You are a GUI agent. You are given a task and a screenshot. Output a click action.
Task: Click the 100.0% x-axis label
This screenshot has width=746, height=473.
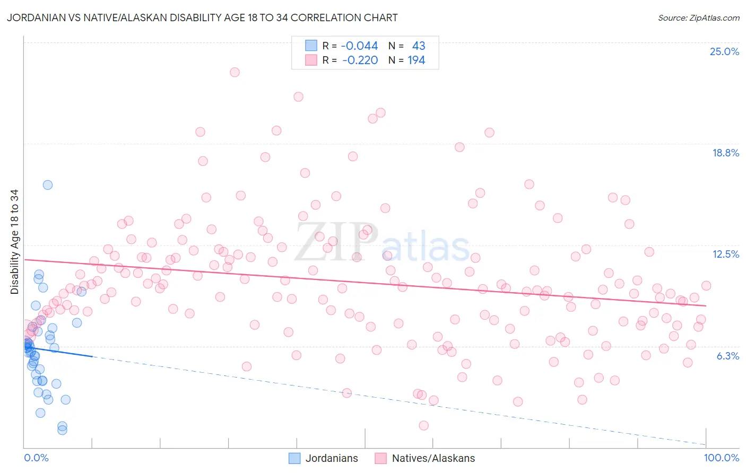tap(722, 458)
